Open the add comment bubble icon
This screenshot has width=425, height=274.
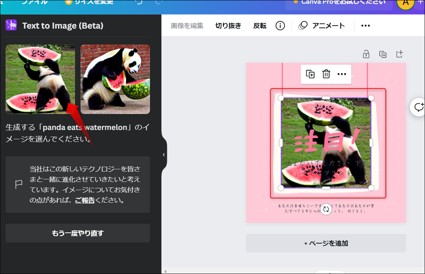click(418, 107)
